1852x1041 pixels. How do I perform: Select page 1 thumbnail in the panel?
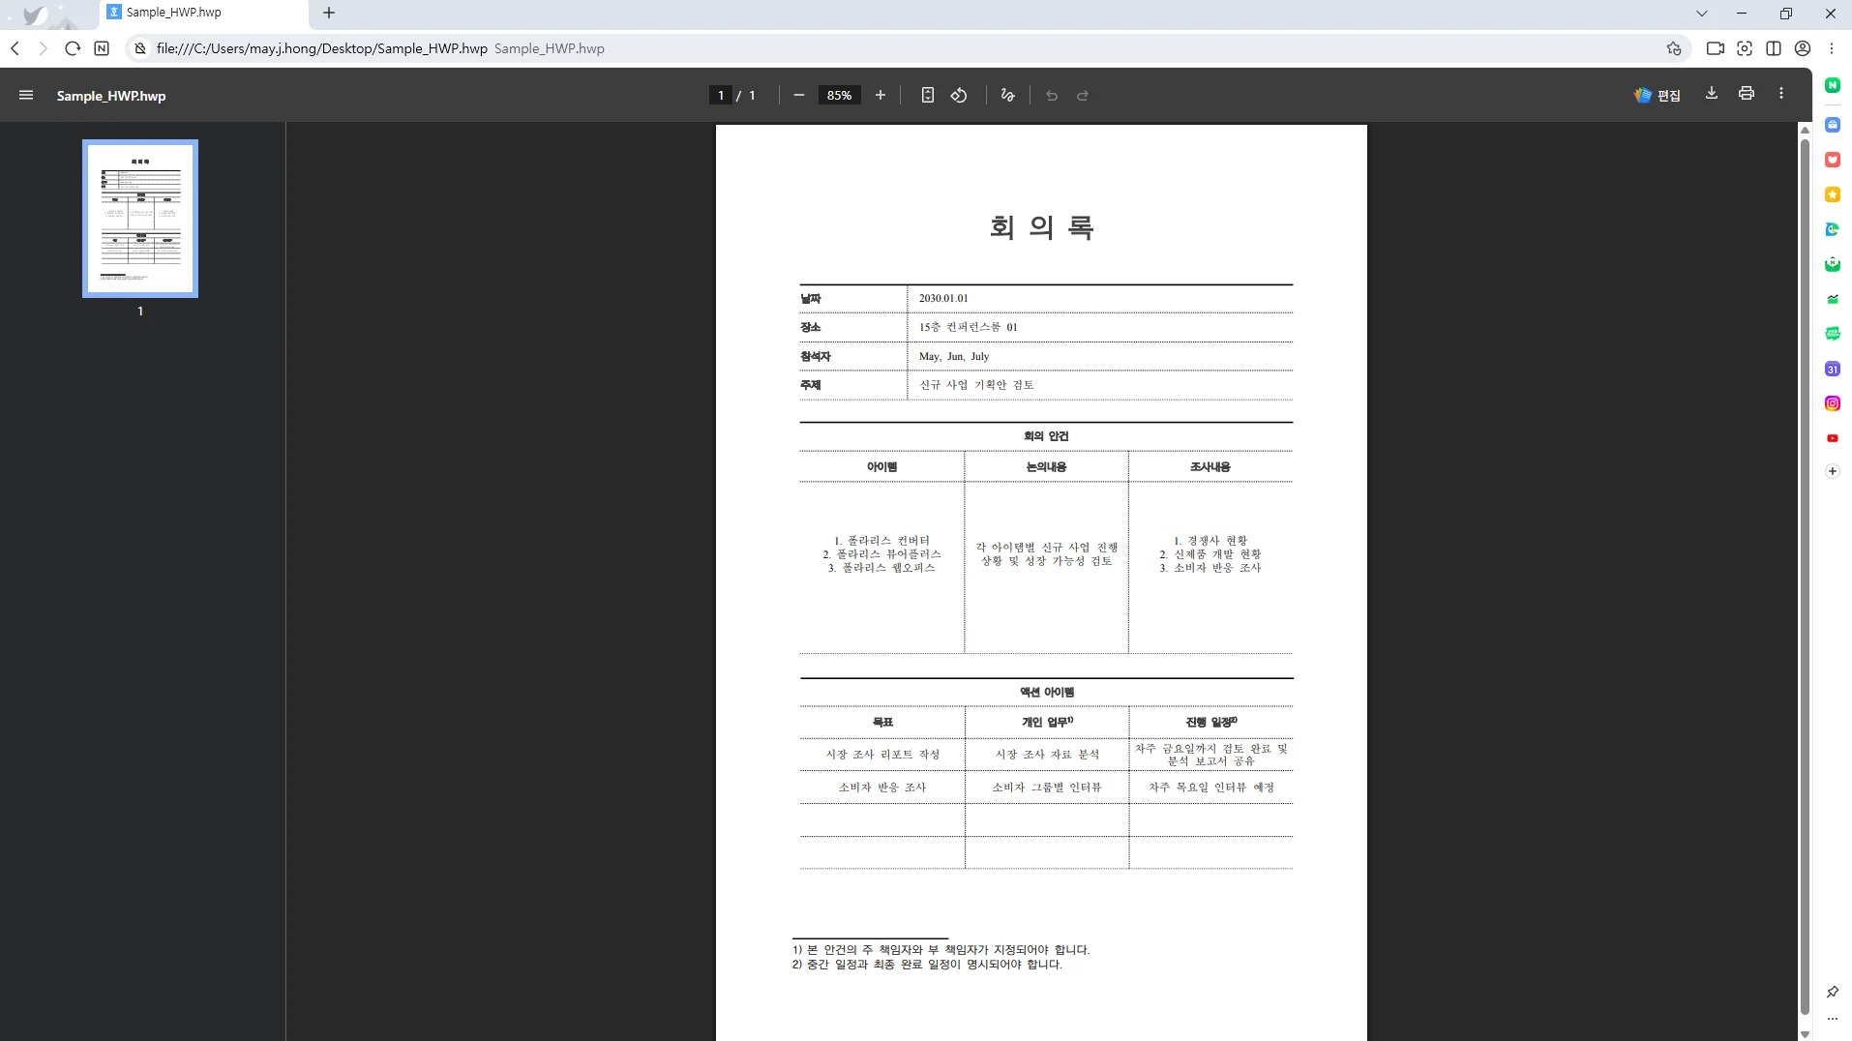pyautogui.click(x=139, y=219)
